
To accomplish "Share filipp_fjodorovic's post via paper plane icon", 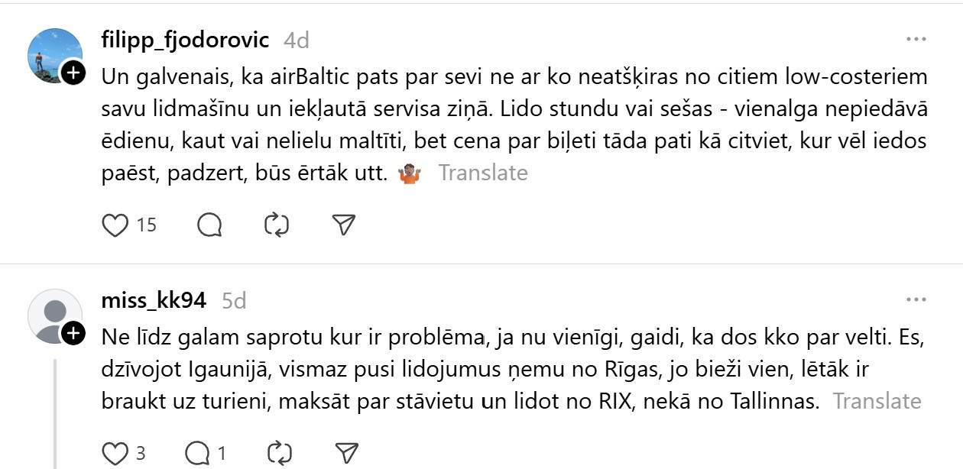I will point(344,225).
